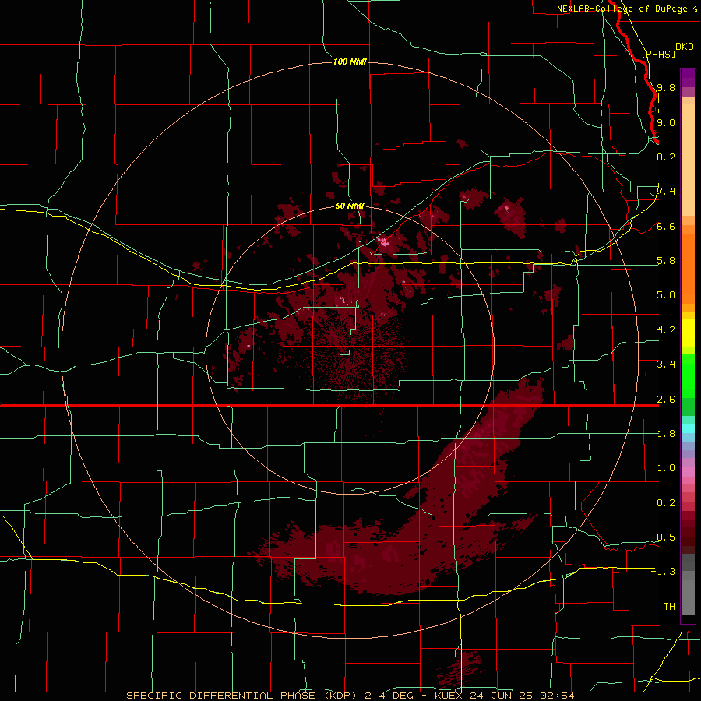Click the 2.6 scale value
This screenshot has width=701, height=701.
[x=666, y=400]
